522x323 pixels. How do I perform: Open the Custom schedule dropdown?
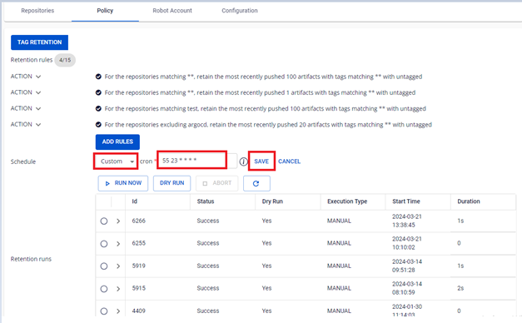coord(116,161)
